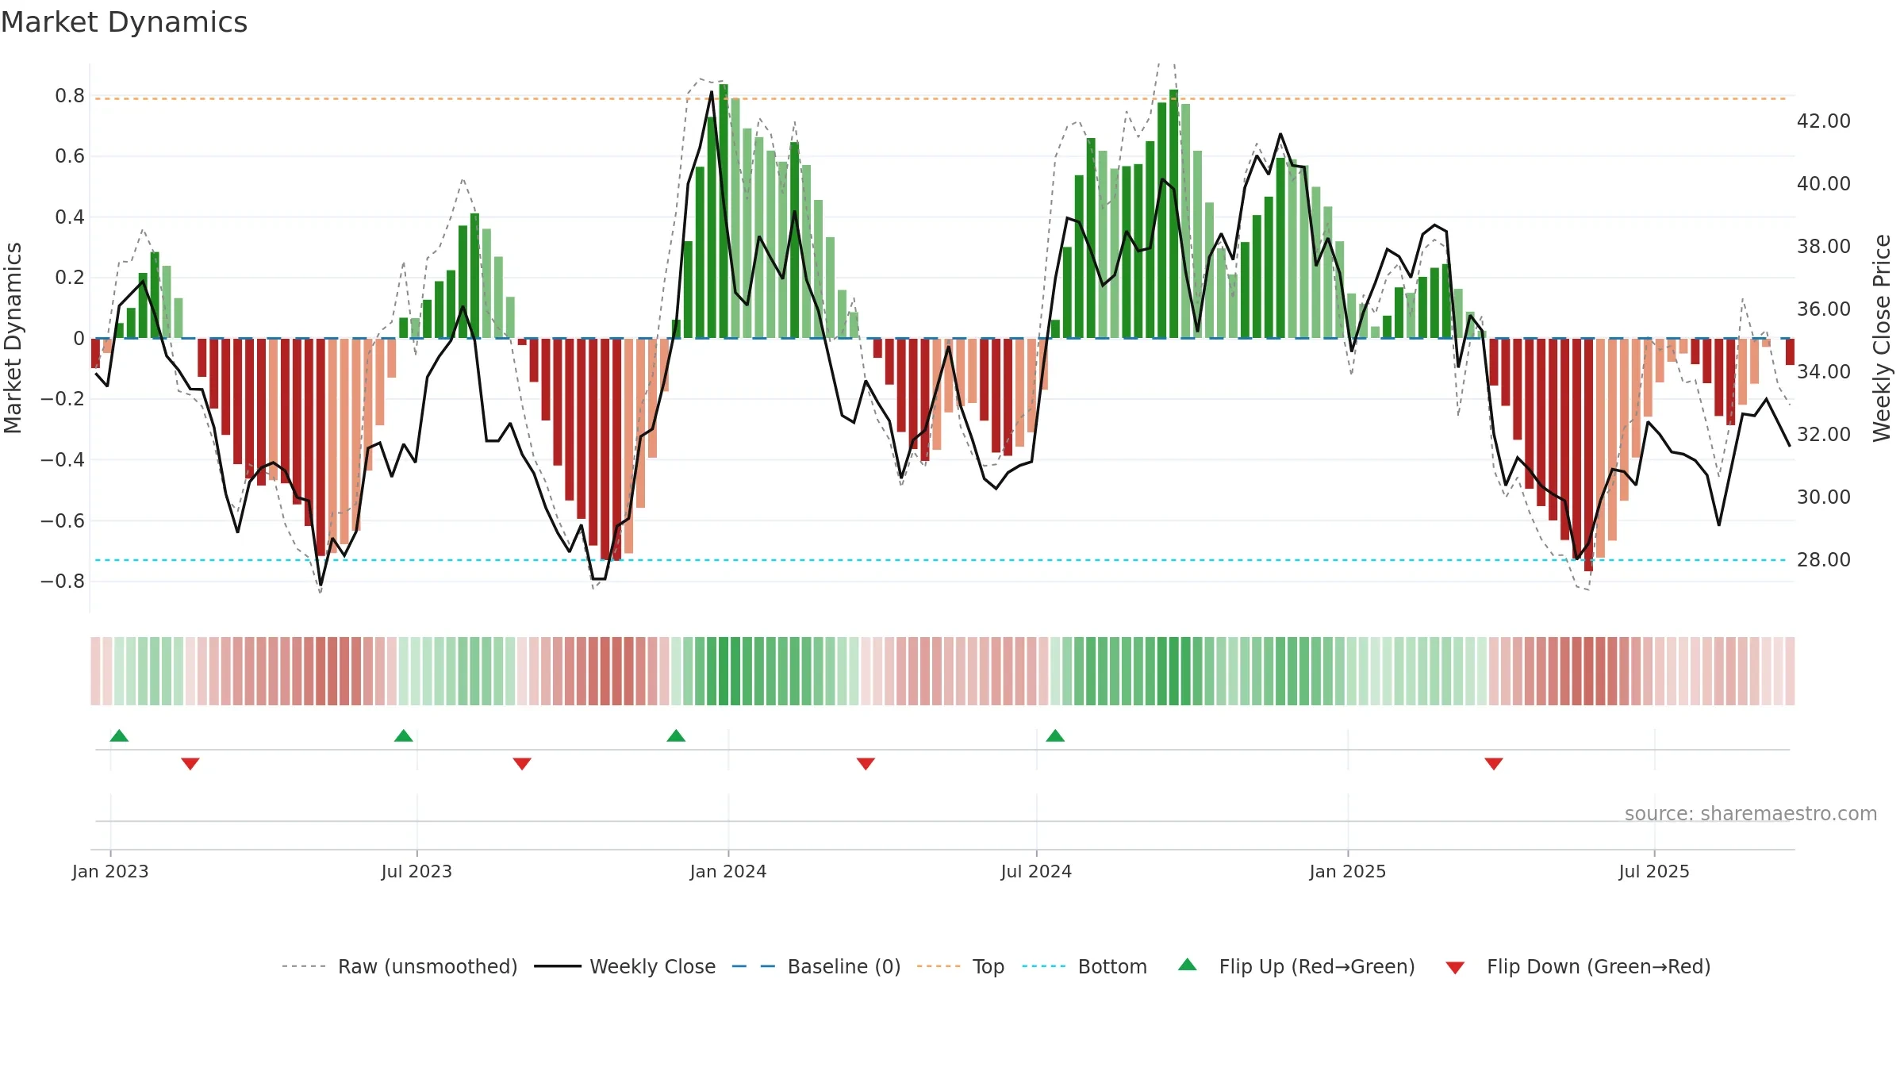1904x1071 pixels.
Task: Click the source: sharemaestro.com text
Action: pyautogui.click(x=1751, y=813)
